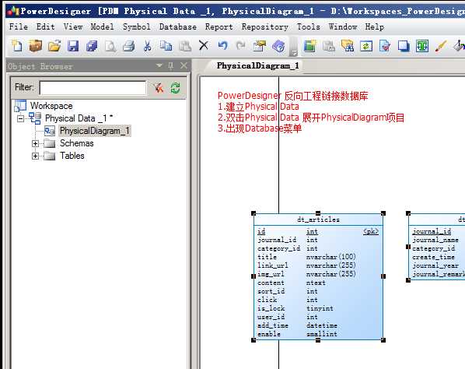Click the blue overlapping windows icon

(x=404, y=46)
